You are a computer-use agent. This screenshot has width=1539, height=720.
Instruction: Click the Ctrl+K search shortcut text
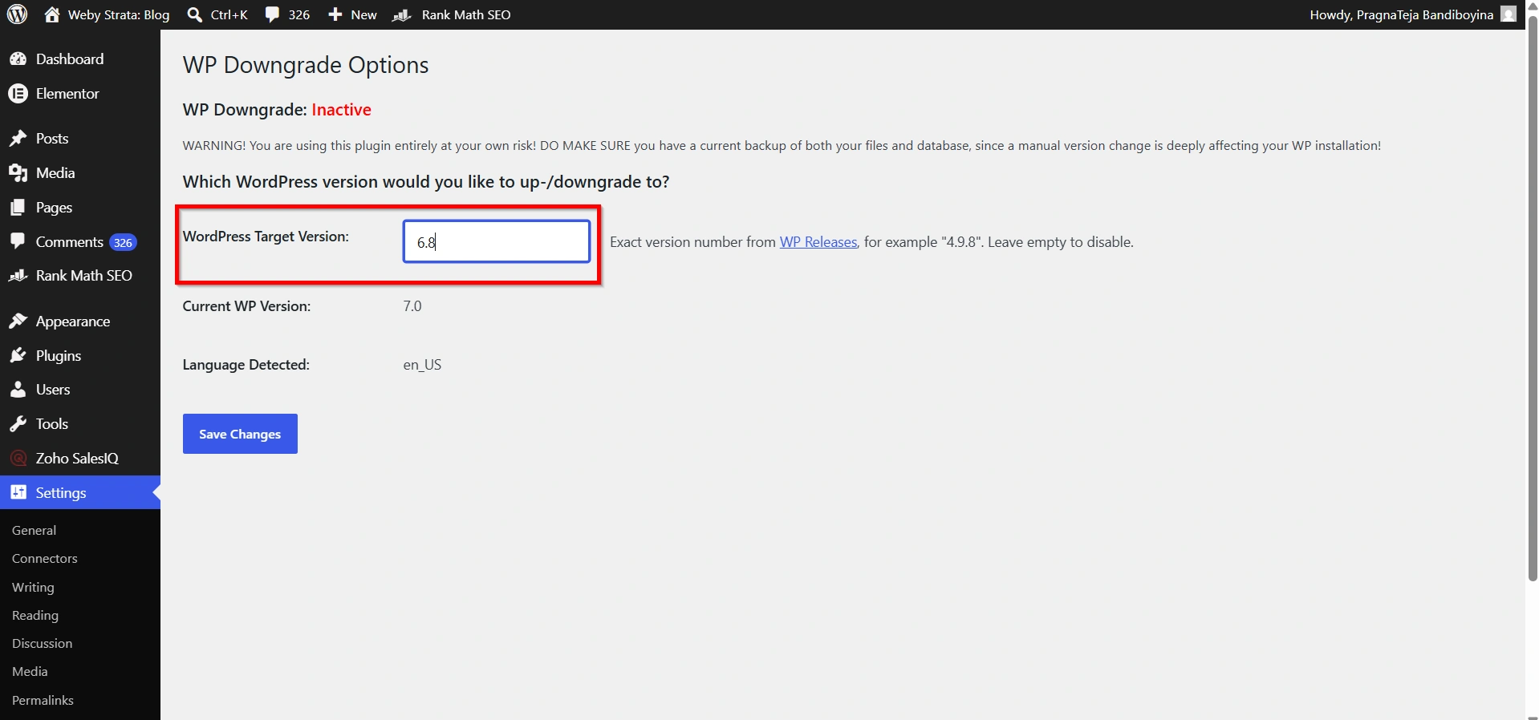click(229, 14)
